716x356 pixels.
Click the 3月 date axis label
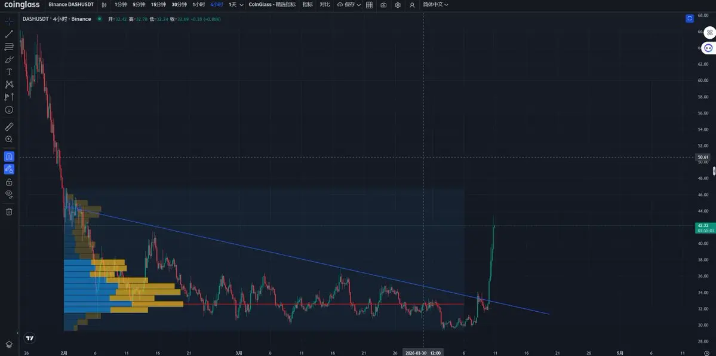pos(239,353)
